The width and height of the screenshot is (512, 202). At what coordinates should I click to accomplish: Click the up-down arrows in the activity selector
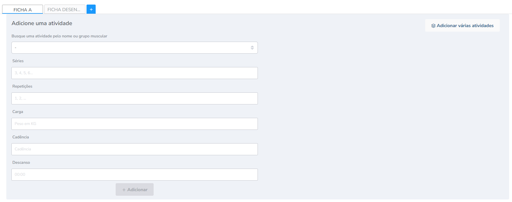252,48
